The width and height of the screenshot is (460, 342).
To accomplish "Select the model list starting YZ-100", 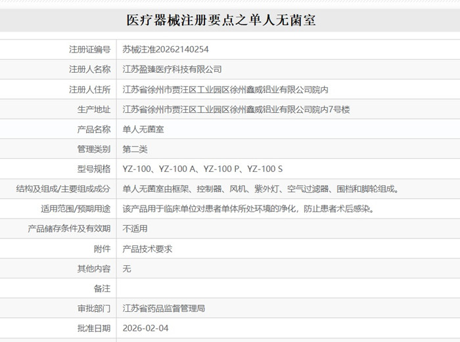I will pyautogui.click(x=202, y=169).
